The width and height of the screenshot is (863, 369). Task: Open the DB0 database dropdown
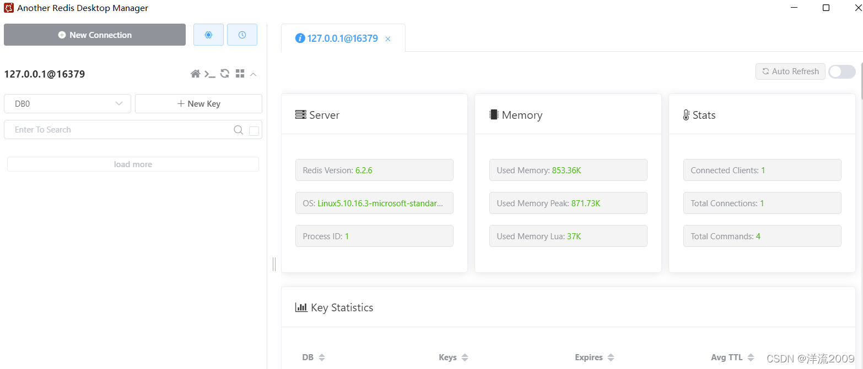pos(67,103)
